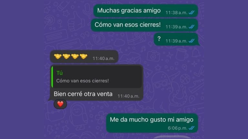Tap the last handshake emoji

click(84, 56)
